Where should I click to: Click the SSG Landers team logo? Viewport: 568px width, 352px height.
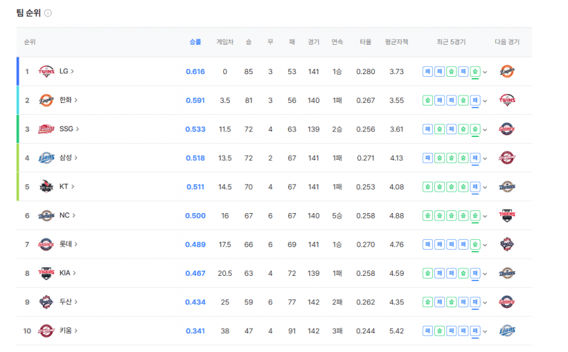[x=45, y=129]
